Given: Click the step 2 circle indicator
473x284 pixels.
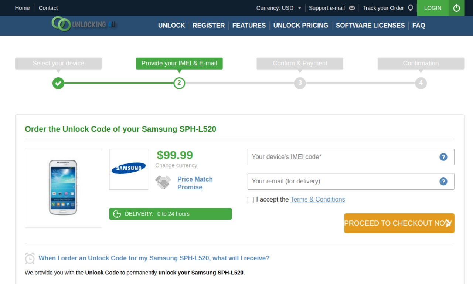Looking at the screenshot, I should click(x=179, y=83).
